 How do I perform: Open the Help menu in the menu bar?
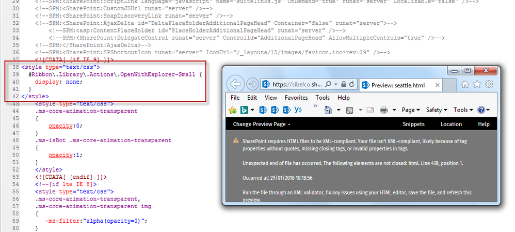[344, 98]
